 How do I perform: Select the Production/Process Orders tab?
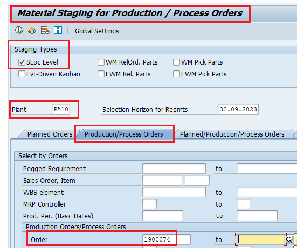[123, 134]
